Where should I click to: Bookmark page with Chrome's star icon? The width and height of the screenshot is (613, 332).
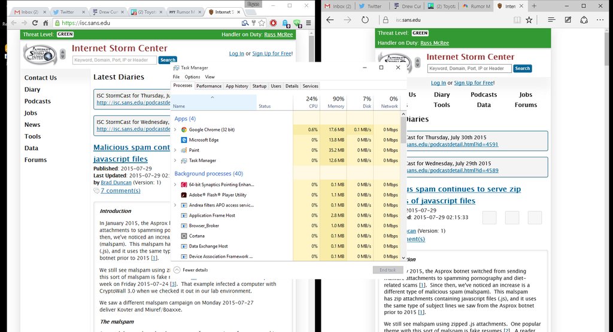pos(262,23)
